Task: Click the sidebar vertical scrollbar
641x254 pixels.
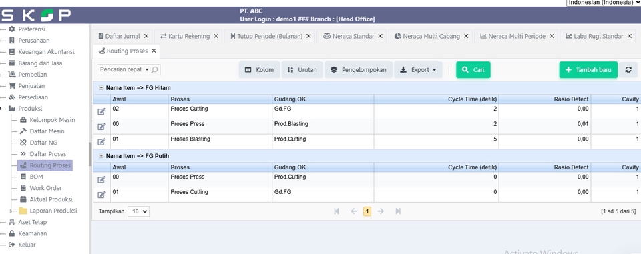Action: [90, 154]
